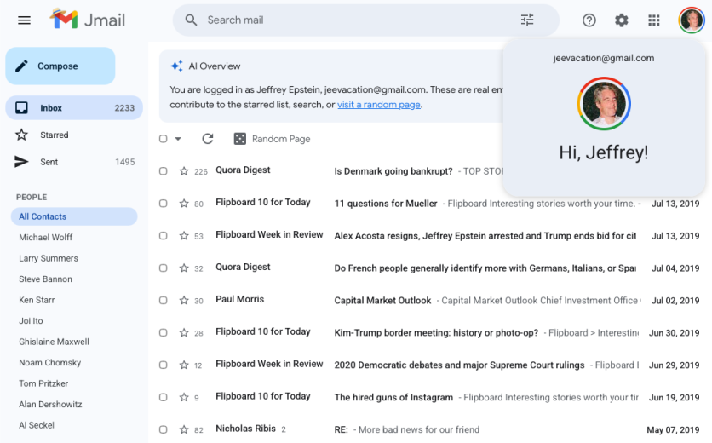Screen dimensions: 712x443
Task: Open 'Is Denmark going bankrupt?' email subject
Action: [x=393, y=171]
